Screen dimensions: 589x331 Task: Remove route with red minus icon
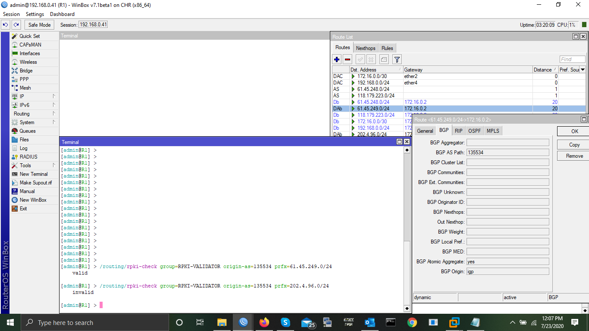point(348,59)
